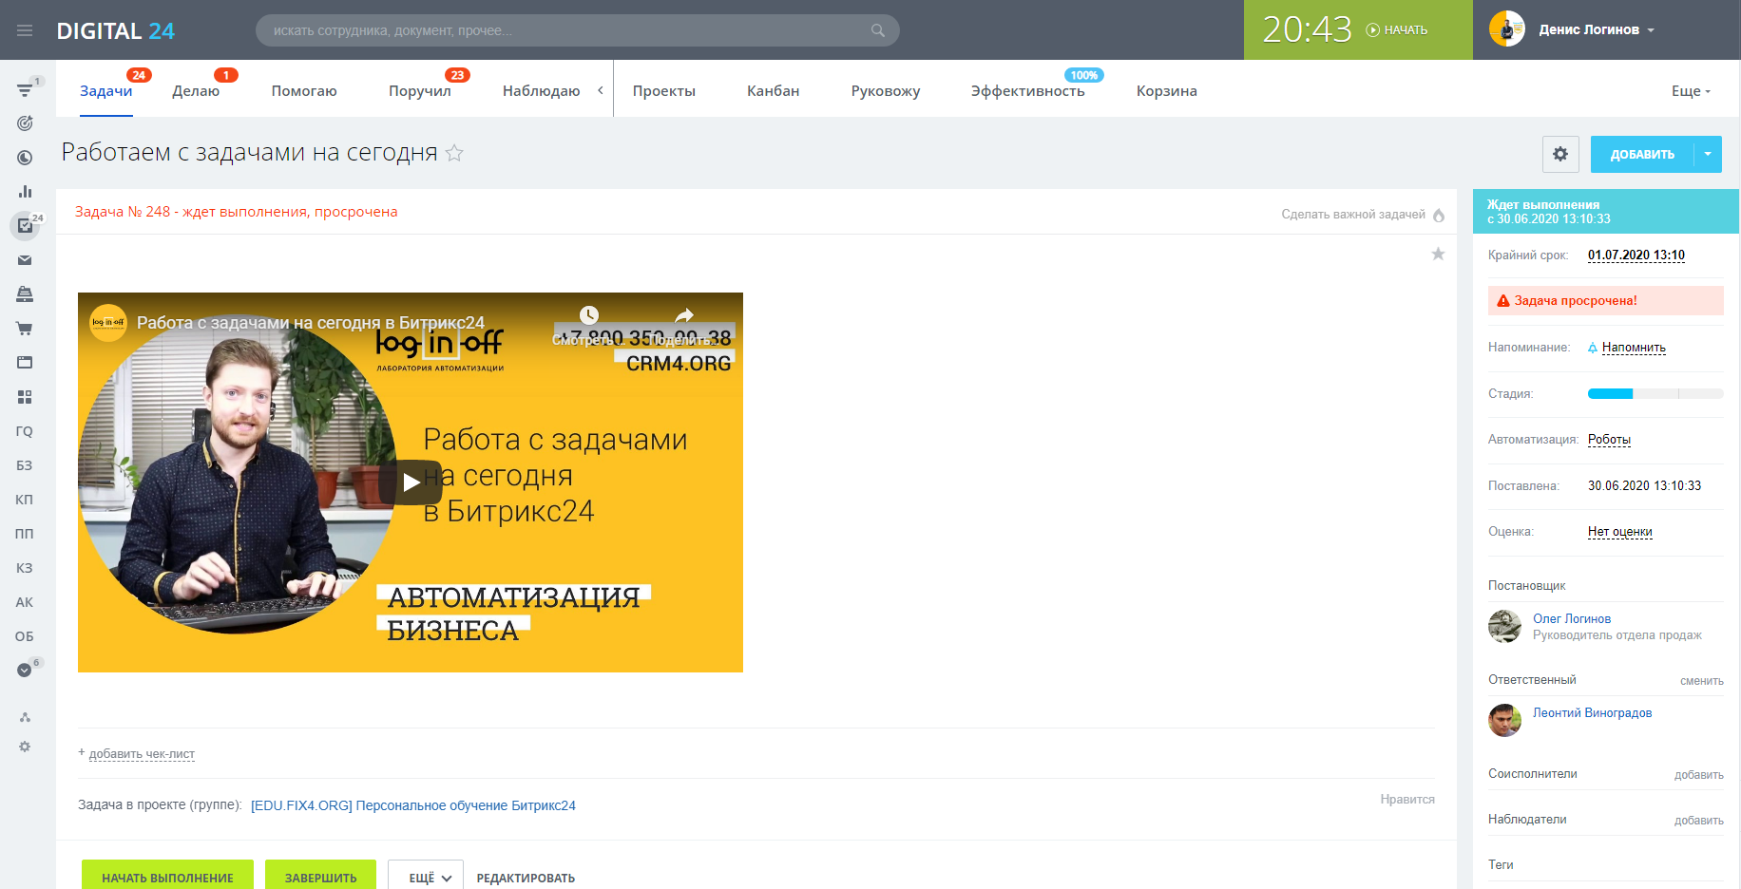
Task: Expand the Еще tabs dropdown
Action: (x=1691, y=91)
